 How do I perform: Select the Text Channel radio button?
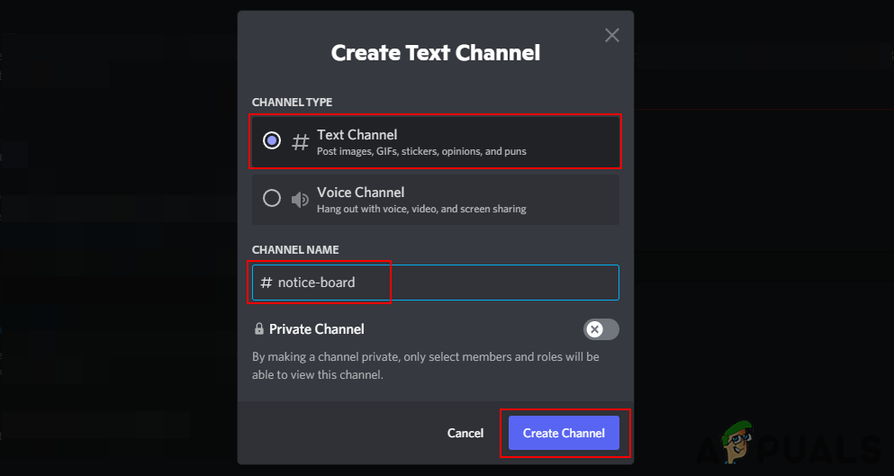(x=271, y=141)
